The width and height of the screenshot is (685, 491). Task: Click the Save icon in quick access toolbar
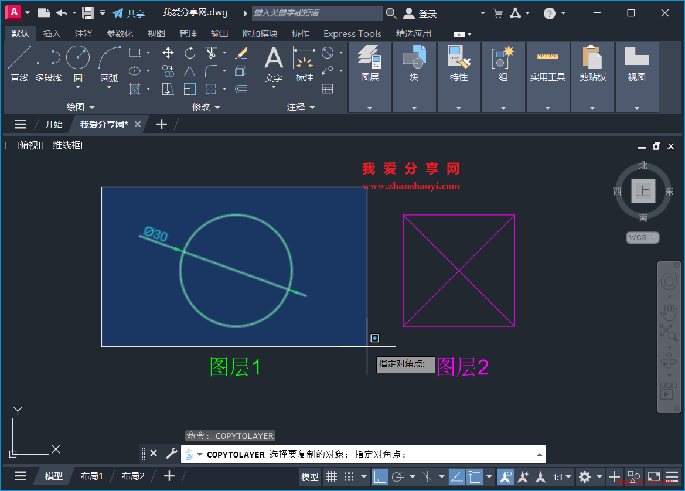point(88,13)
